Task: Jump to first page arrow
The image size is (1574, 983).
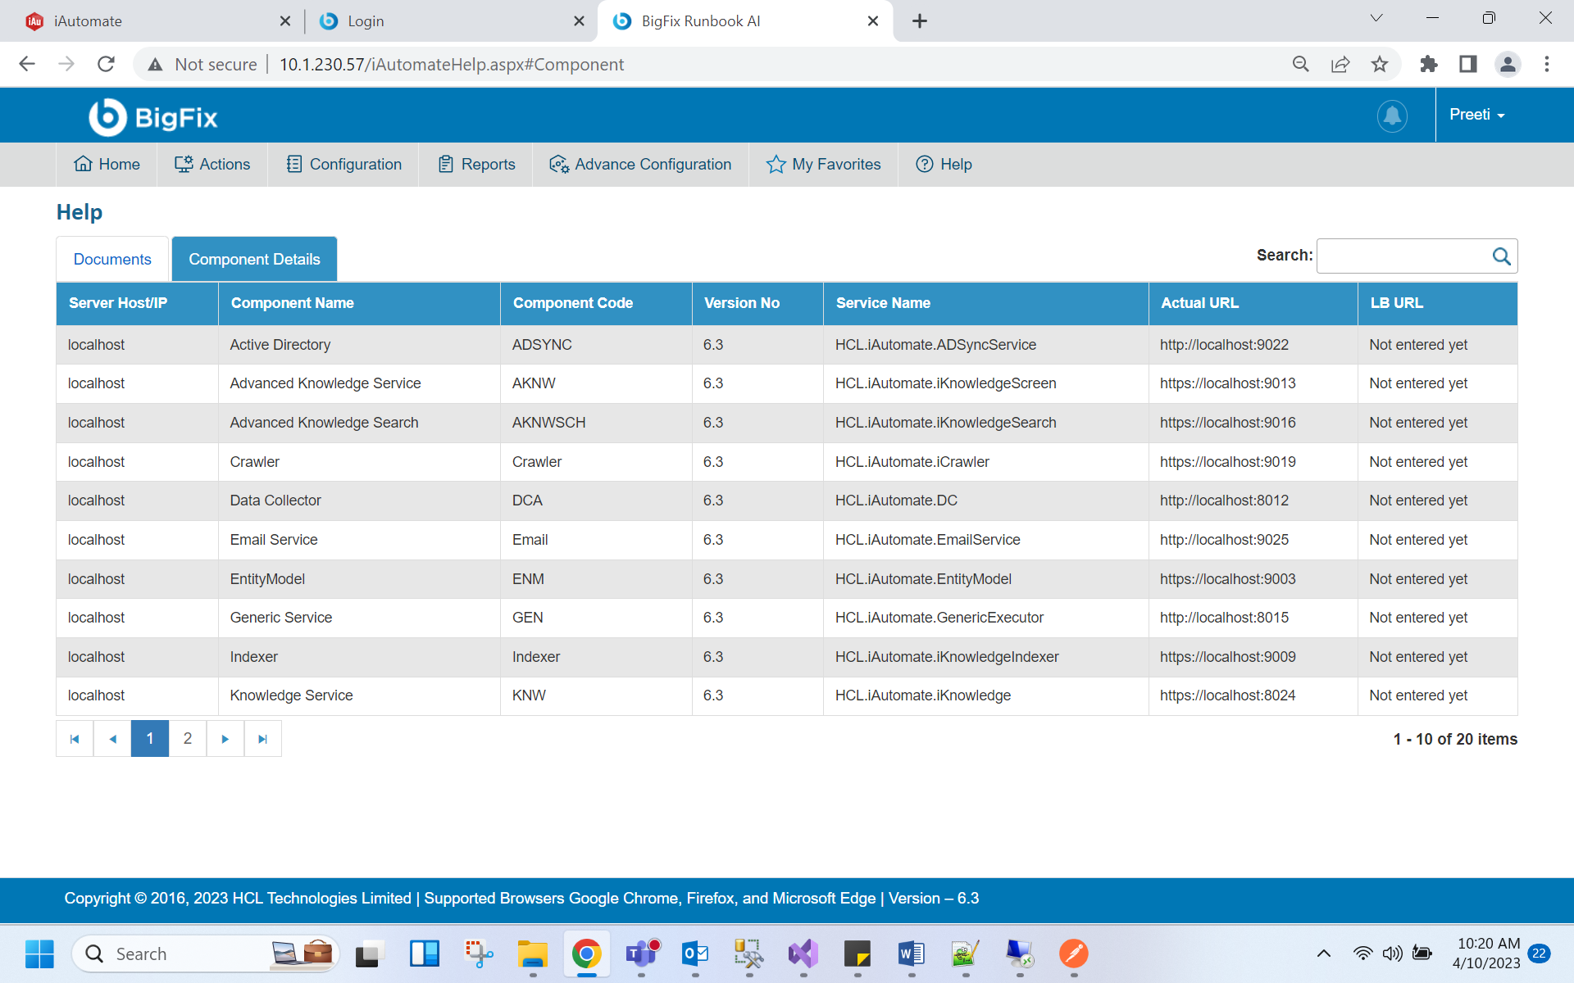Action: point(75,739)
